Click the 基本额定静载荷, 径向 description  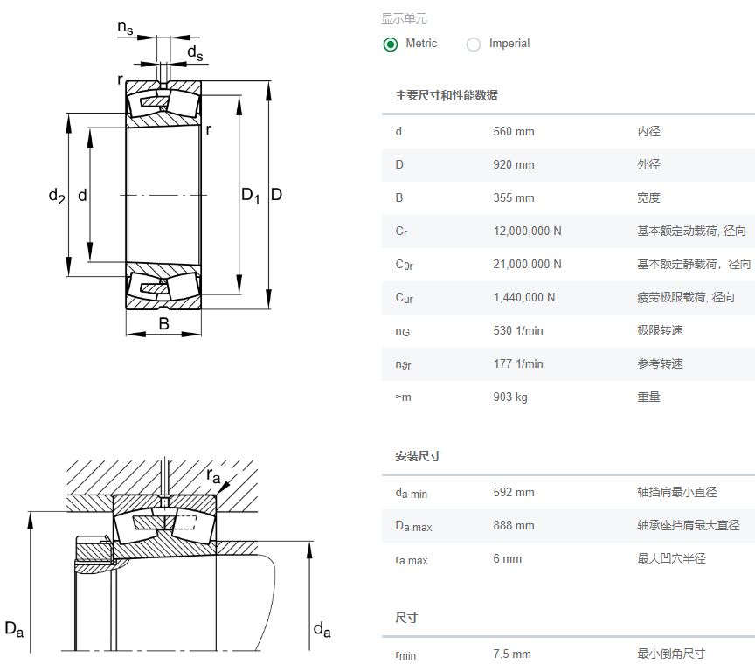pos(694,264)
